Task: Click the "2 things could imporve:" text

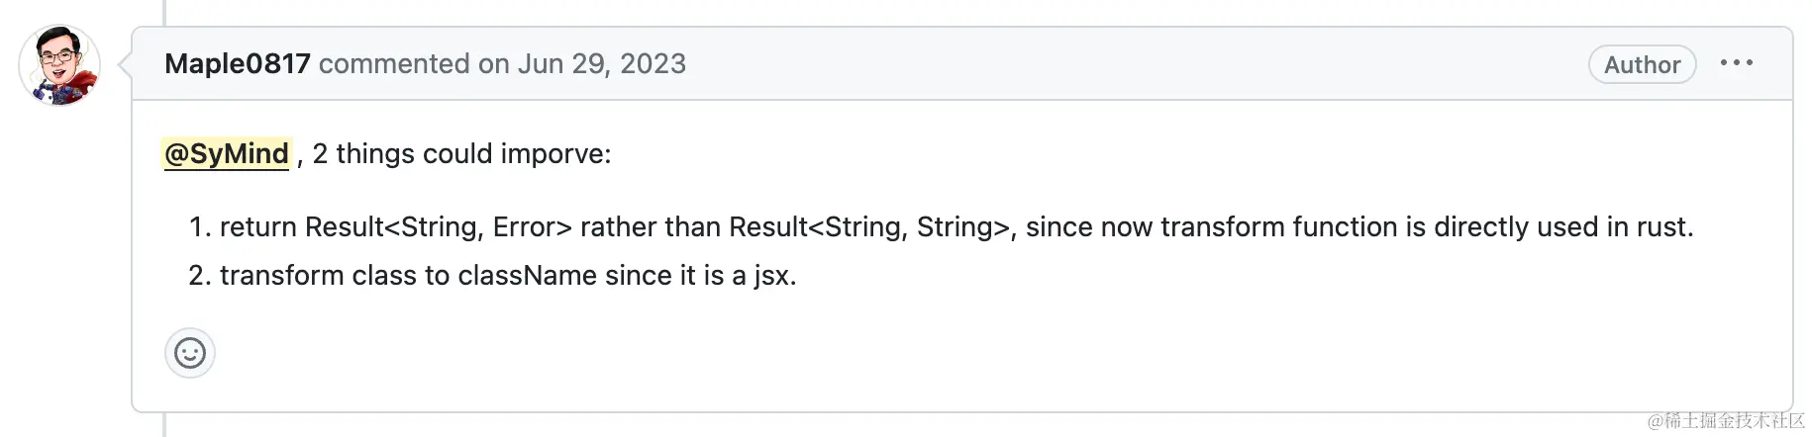Action: point(461,154)
